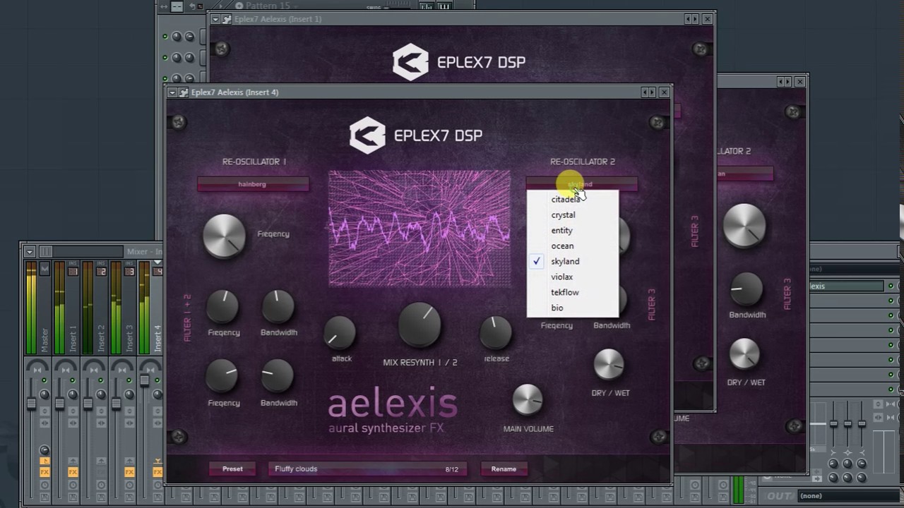Screen dimensions: 904x508
Task: Click the Aelexis effect slot in mixer
Action: (846, 286)
